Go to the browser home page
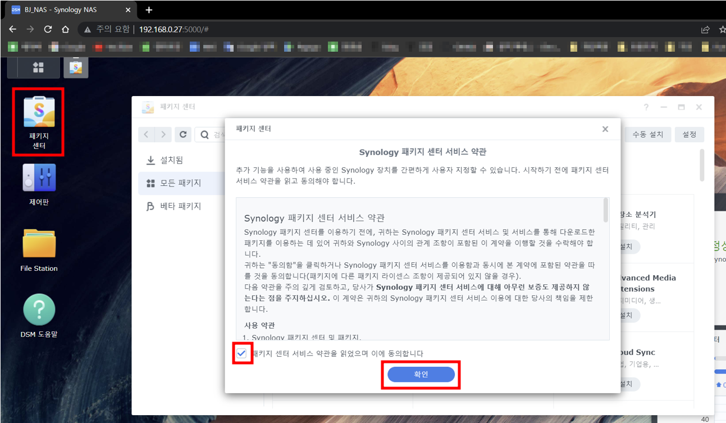The image size is (726, 423). point(65,29)
